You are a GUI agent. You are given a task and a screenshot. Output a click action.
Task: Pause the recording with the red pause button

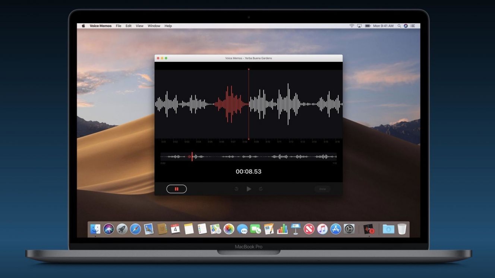(x=176, y=189)
